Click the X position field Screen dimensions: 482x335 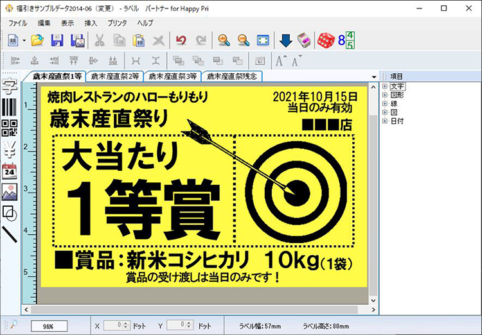117,325
